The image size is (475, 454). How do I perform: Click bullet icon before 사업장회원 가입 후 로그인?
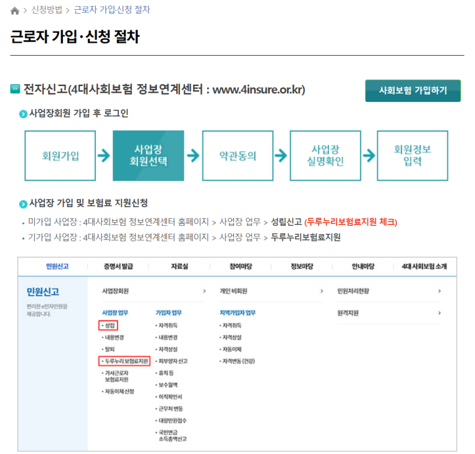[23, 114]
